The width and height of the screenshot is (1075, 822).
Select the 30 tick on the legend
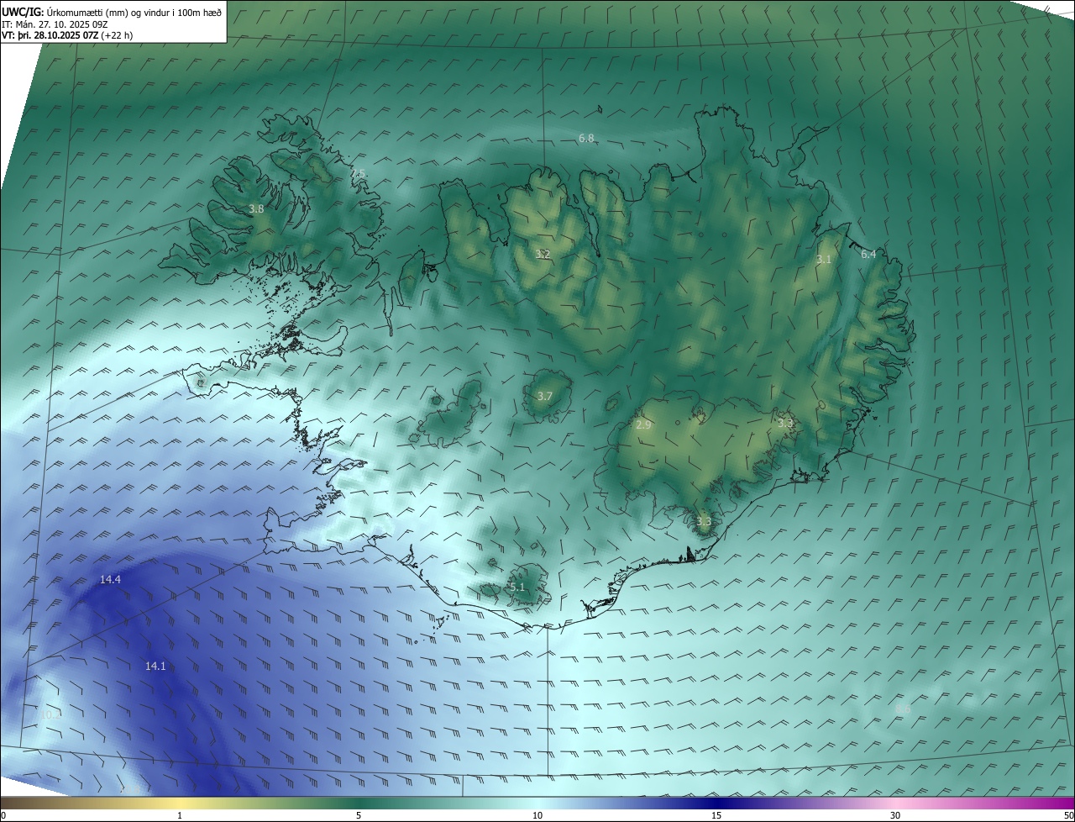point(895,815)
